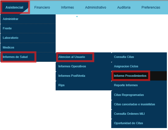Select the Frente menu entry
This screenshot has height=130, width=168.
7,28
